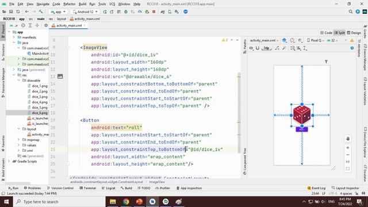This screenshot has width=368, height=207.
Task: Open the App Inspection tool window
Action: click(x=189, y=188)
